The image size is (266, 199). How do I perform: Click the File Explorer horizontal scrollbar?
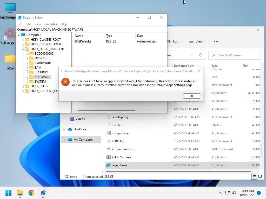(x=178, y=172)
